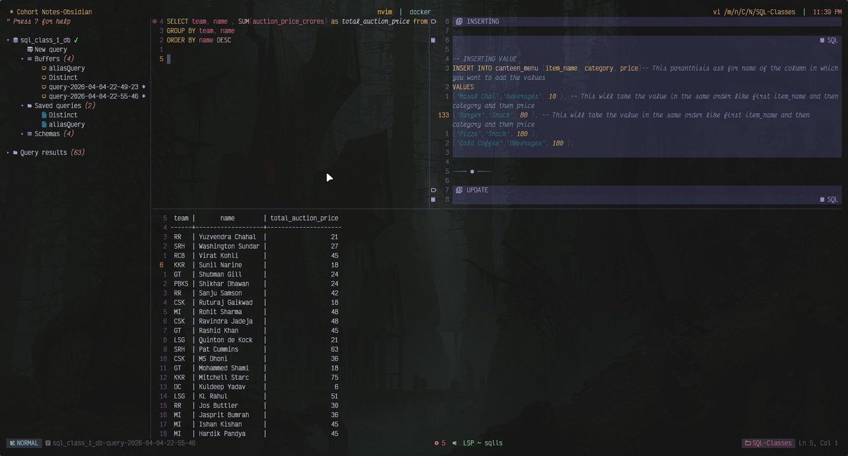The image size is (848, 456).
Task: Click the heading icon beside UPDATE
Action: [x=459, y=190]
